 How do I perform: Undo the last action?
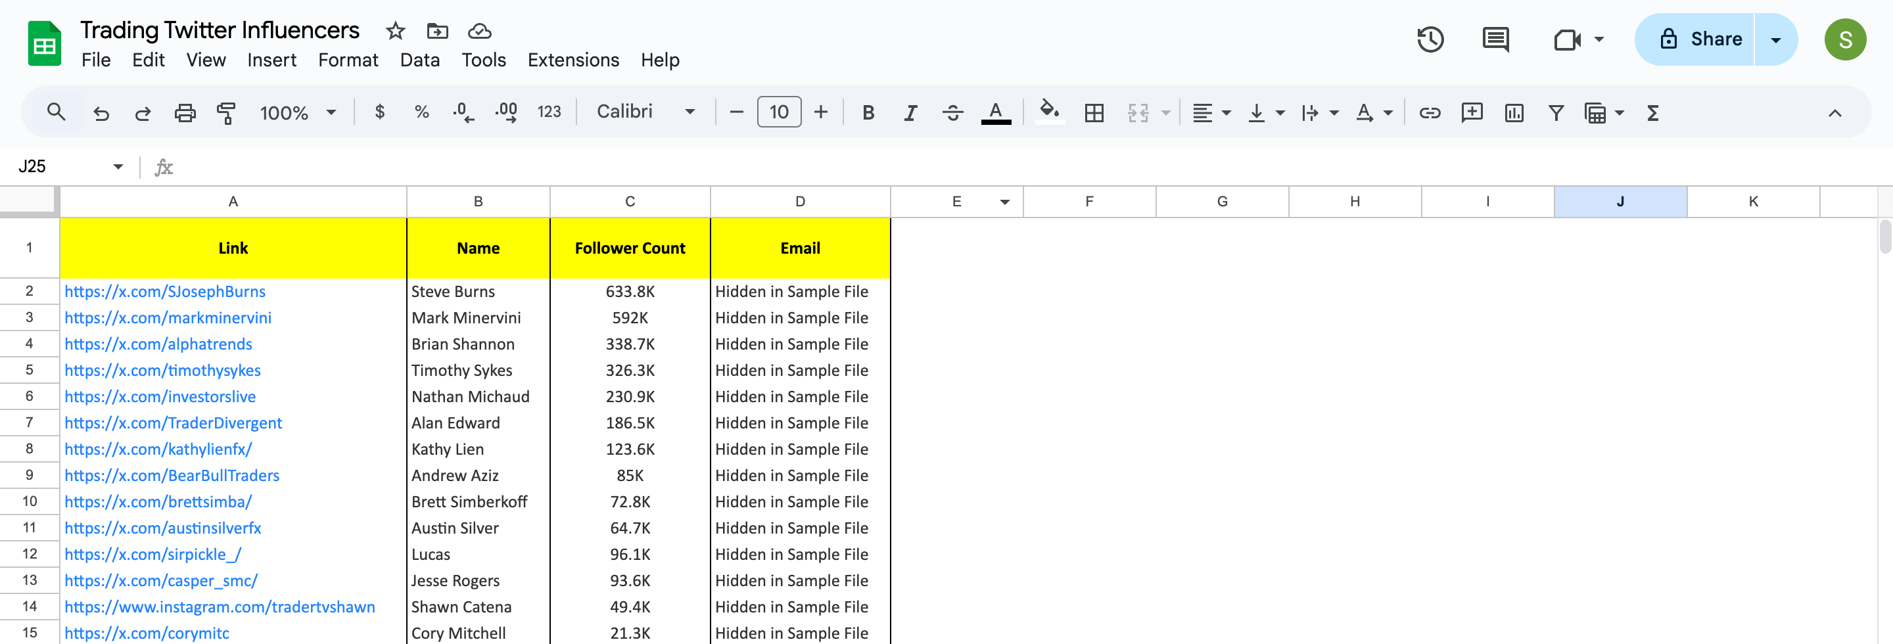click(x=101, y=112)
